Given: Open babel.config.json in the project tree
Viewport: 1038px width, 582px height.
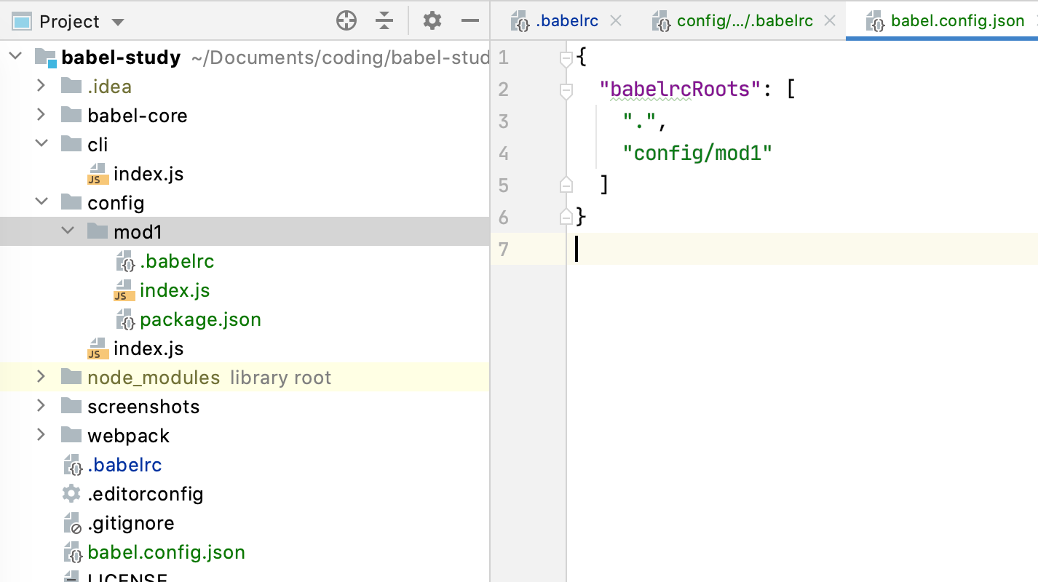Looking at the screenshot, I should [x=166, y=552].
